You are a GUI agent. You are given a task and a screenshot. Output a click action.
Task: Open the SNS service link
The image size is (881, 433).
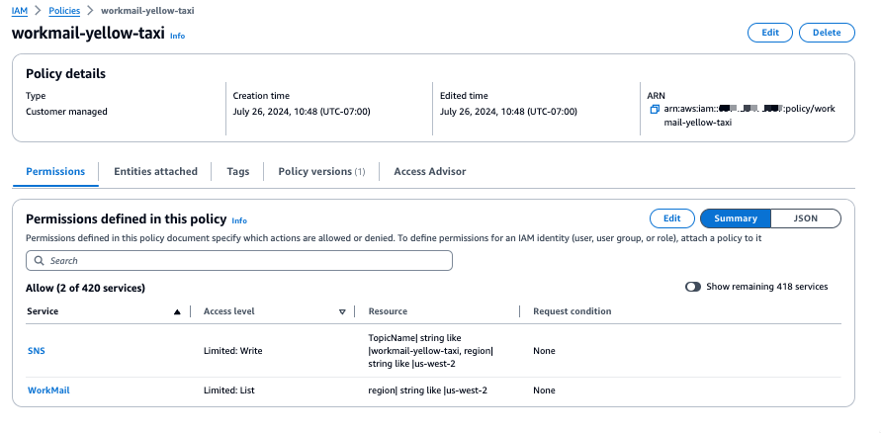36,351
